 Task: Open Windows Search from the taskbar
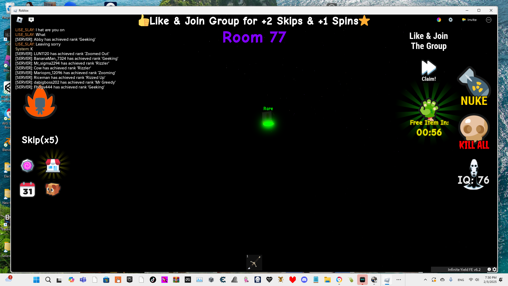click(x=48, y=280)
